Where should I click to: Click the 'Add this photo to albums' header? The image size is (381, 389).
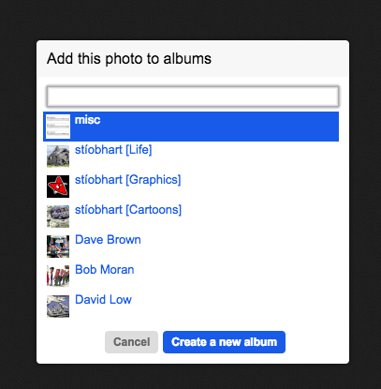129,59
